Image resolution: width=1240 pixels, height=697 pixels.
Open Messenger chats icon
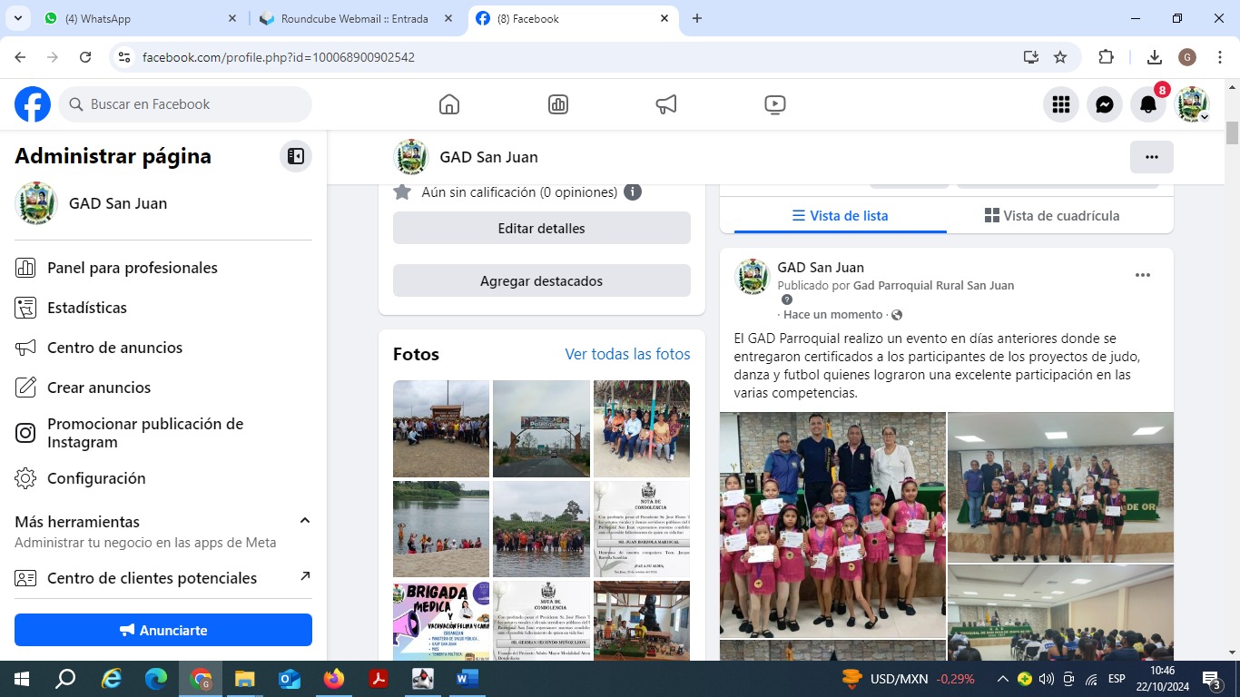pos(1105,104)
